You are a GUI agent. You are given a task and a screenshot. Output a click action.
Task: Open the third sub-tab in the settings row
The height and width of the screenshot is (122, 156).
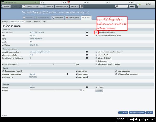pyautogui.click(x=29, y=22)
